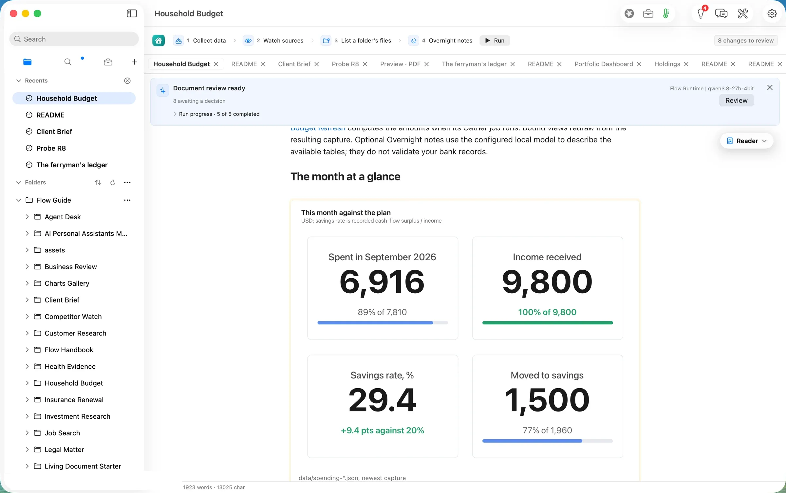Close the Probe R8 tab
This screenshot has height=493, width=786.
(365, 64)
